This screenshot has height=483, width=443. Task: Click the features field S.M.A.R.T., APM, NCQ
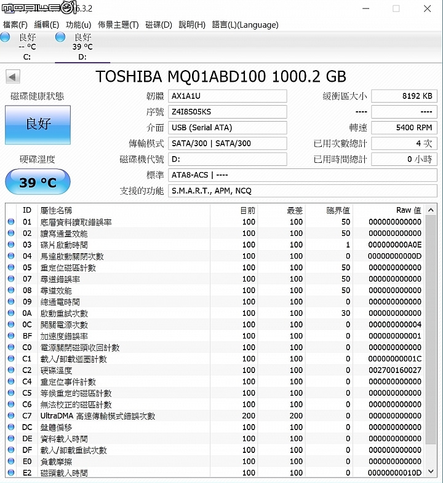[303, 191]
